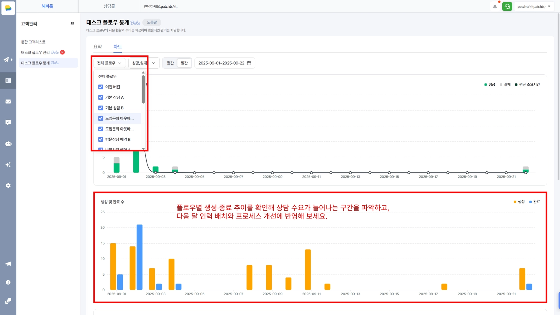This screenshot has width=560, height=315.
Task: Click the 도움말 help button
Action: coord(152,22)
